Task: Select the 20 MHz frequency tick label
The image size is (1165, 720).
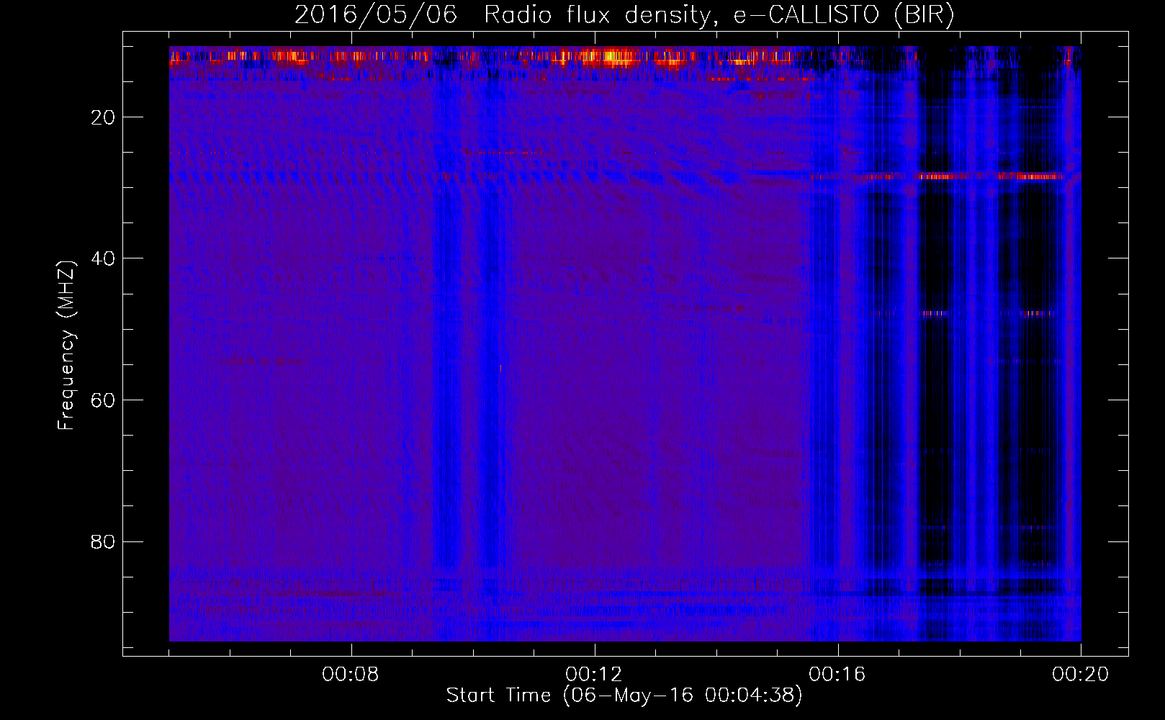Action: pos(103,117)
